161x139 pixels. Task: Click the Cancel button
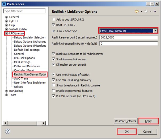click(147, 132)
